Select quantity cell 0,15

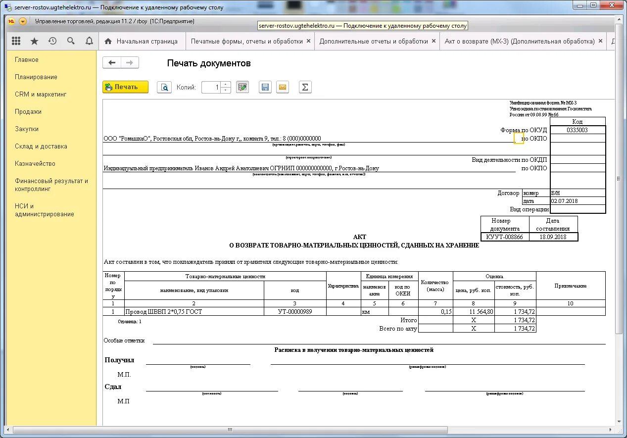pyautogui.click(x=435, y=312)
